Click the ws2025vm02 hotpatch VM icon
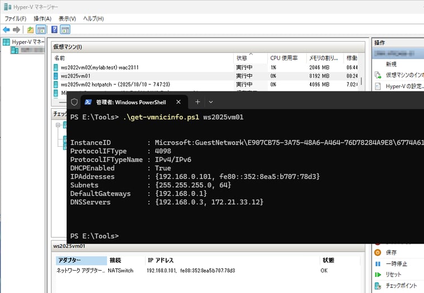 [56, 84]
